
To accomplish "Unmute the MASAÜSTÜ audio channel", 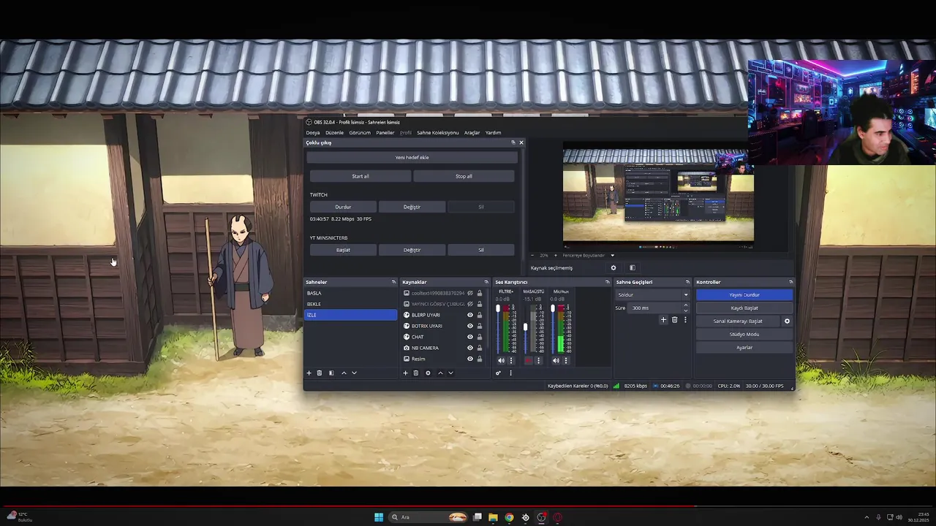I will tap(528, 360).
